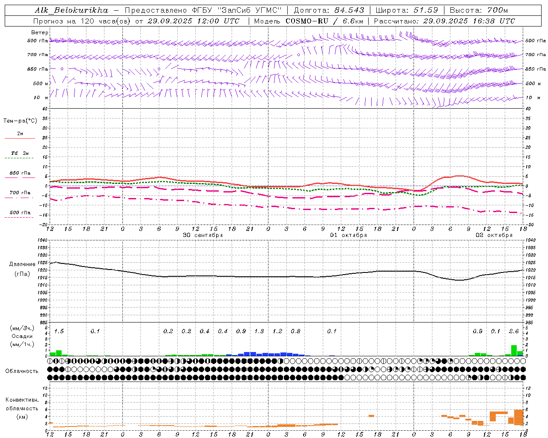
Task: Click the (мм/1ч.) precipitation unit label
Action: tap(22, 344)
